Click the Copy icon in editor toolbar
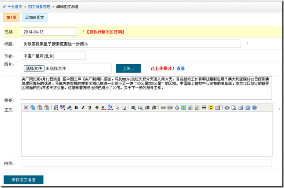The height and width of the screenshot is (188, 284). pos(33,107)
